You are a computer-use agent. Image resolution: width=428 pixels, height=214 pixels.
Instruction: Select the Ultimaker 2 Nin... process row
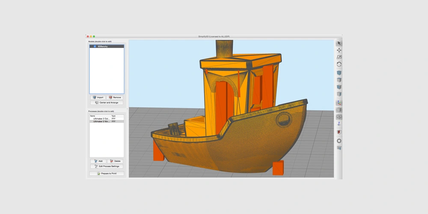107,122
